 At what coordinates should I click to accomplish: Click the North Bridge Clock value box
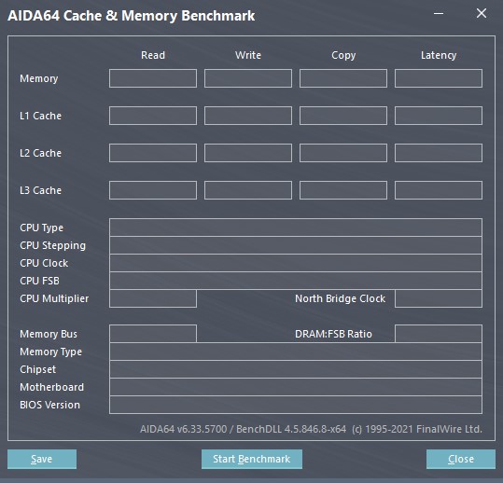click(439, 298)
